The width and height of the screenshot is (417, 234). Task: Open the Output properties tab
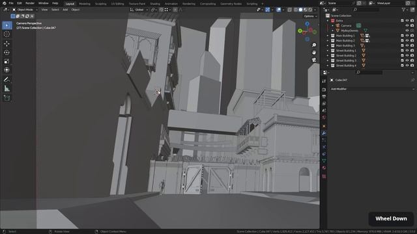[x=324, y=97]
